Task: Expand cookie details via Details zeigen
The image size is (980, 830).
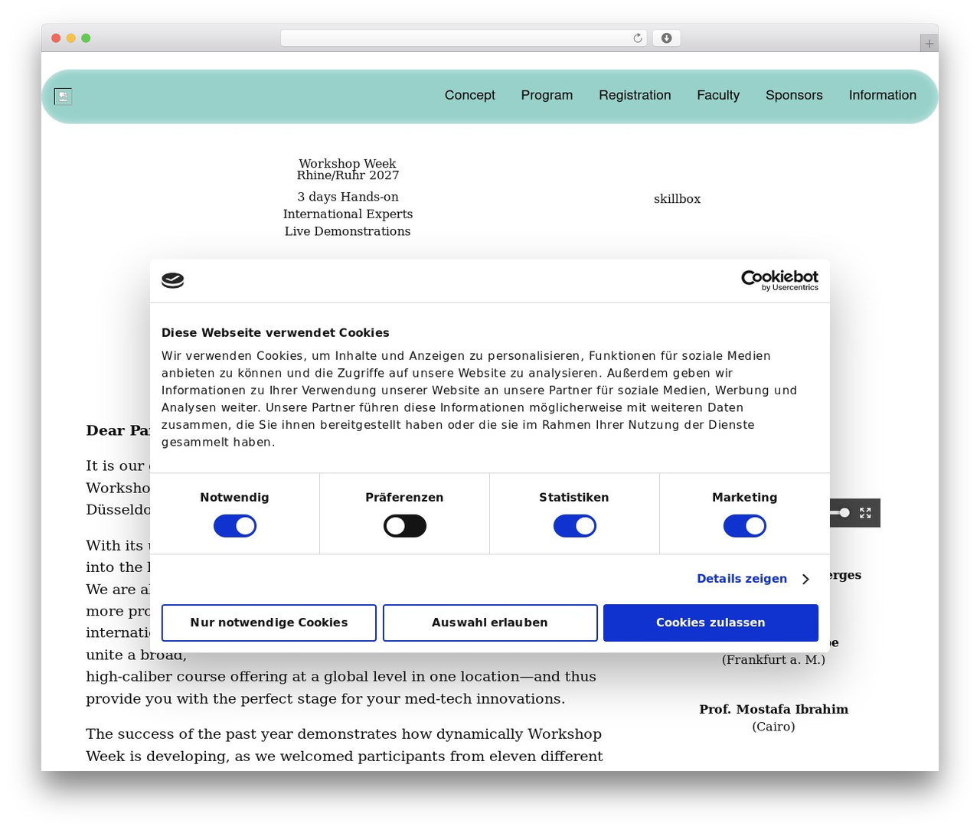Action: coord(753,579)
